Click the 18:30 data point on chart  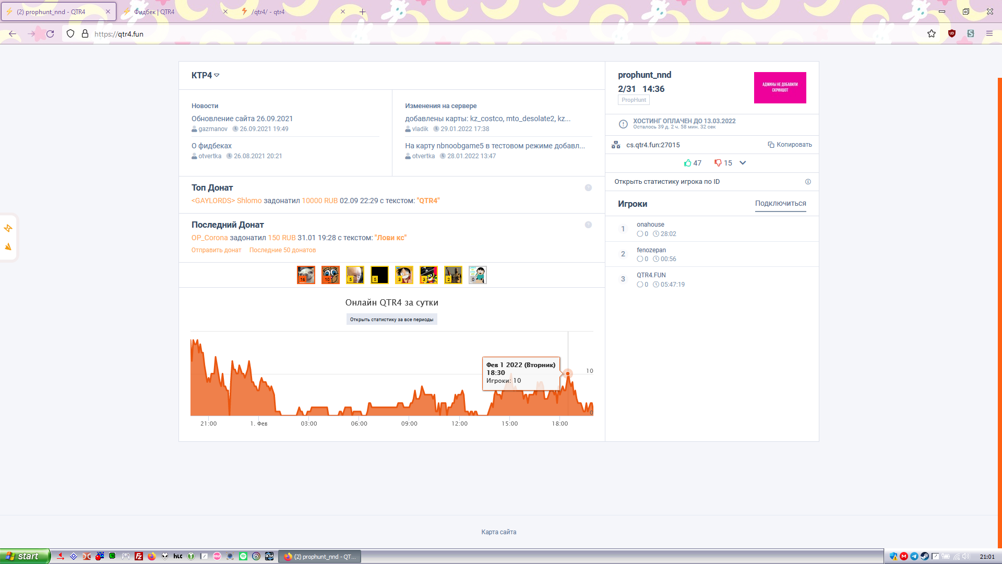pyautogui.click(x=568, y=373)
